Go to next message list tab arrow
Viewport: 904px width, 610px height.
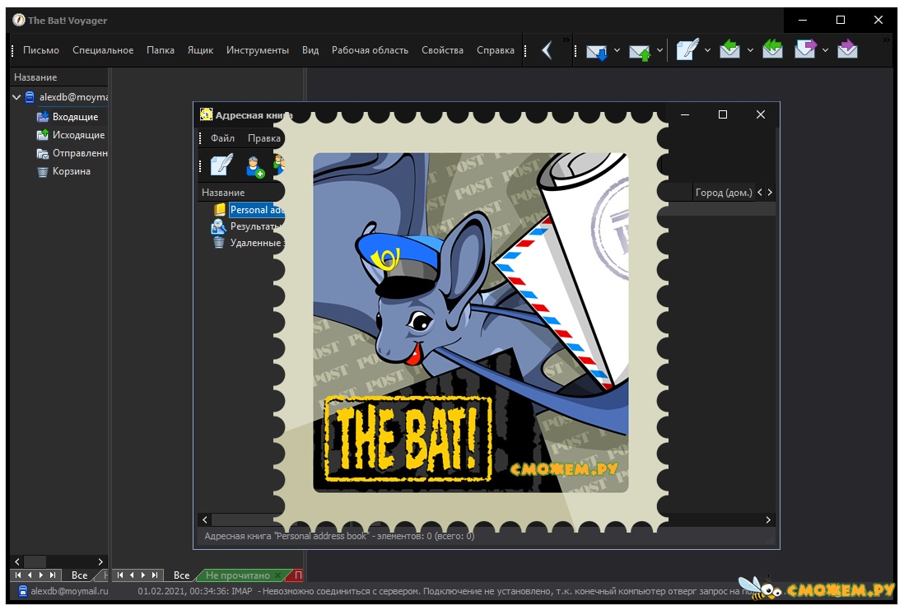point(143,575)
